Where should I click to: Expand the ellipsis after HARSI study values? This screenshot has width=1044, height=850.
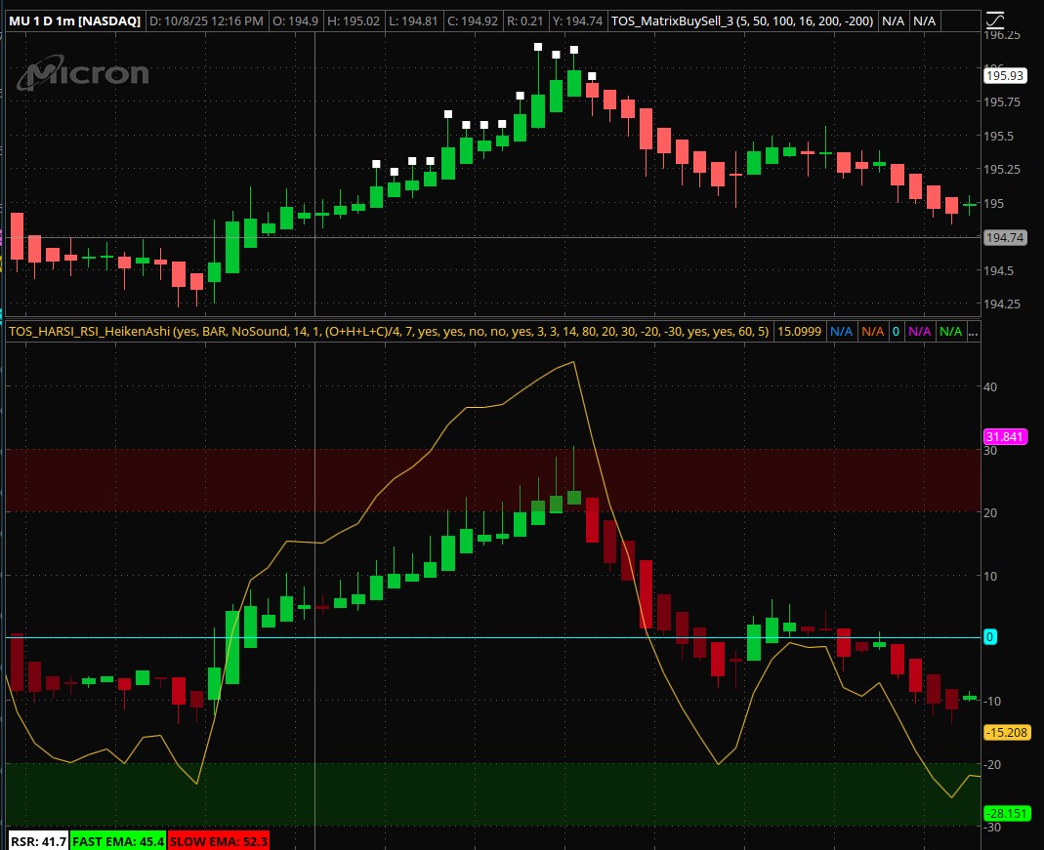[x=972, y=331]
